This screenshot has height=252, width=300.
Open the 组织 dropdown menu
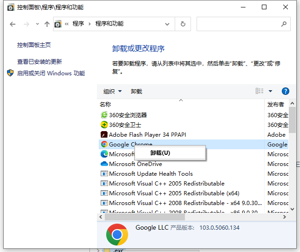[112, 92]
